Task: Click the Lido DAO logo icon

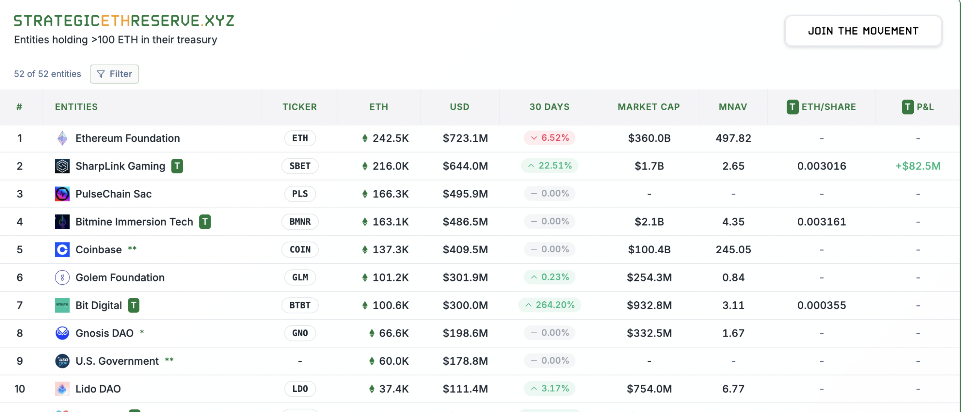Action: pyautogui.click(x=62, y=389)
